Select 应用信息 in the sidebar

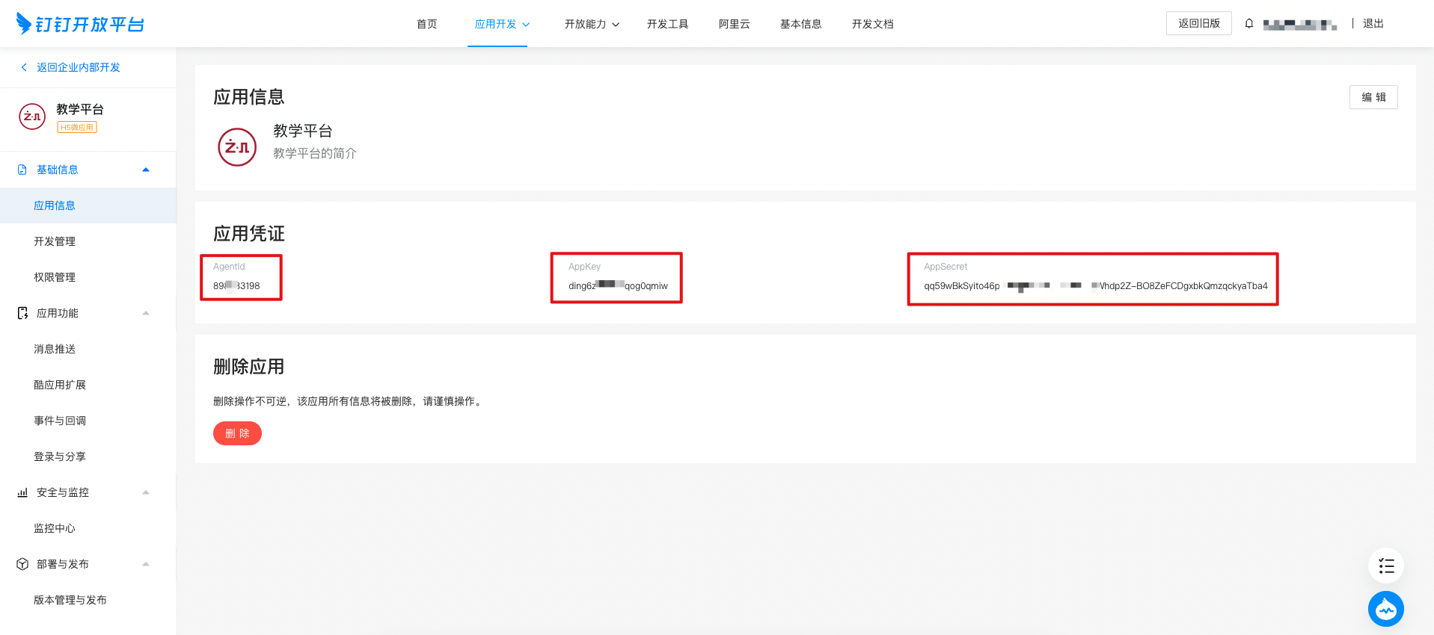(x=88, y=205)
